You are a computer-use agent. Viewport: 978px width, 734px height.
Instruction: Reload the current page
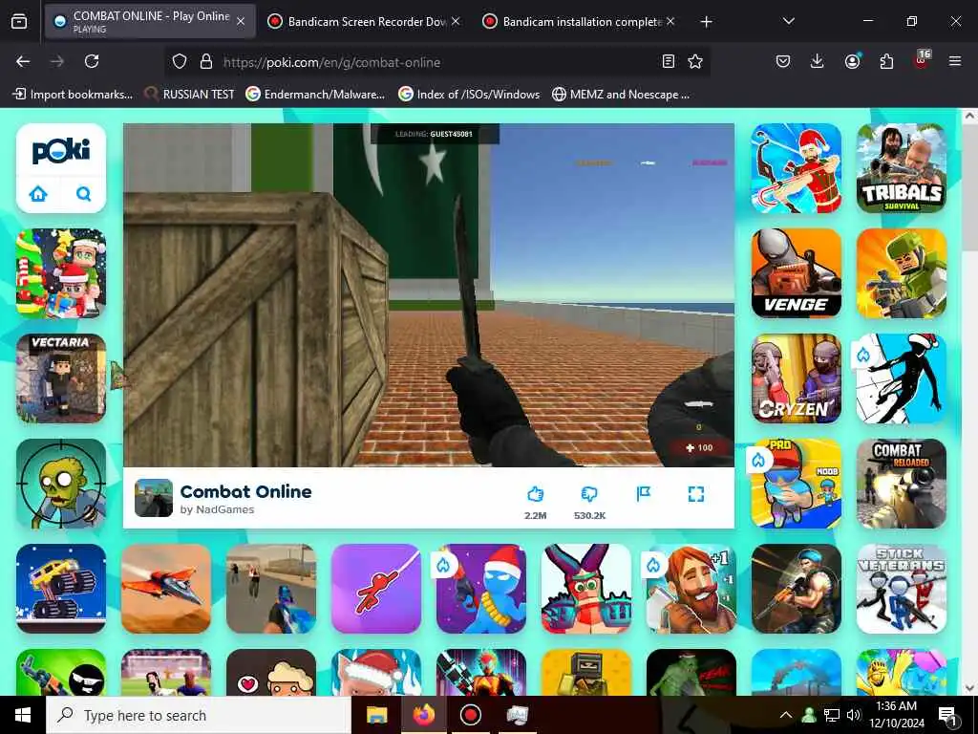click(x=92, y=61)
